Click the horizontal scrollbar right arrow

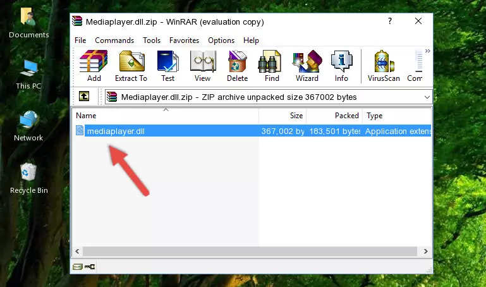point(426,251)
